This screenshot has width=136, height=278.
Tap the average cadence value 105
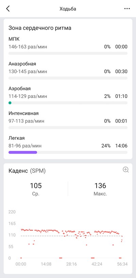point(36,186)
